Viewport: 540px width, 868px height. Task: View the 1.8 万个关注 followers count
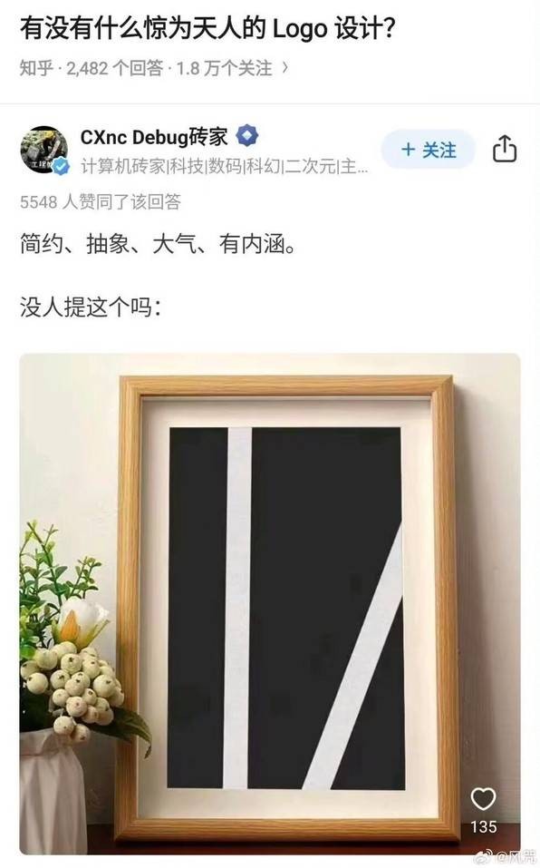click(225, 68)
